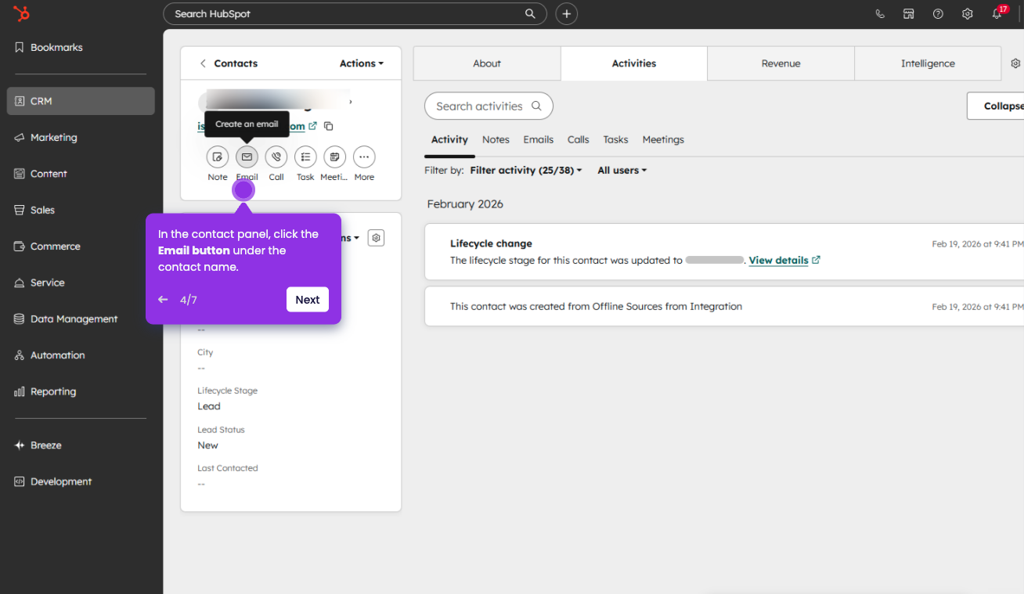Click the More ellipsis button
1024x594 pixels.
coord(364,157)
